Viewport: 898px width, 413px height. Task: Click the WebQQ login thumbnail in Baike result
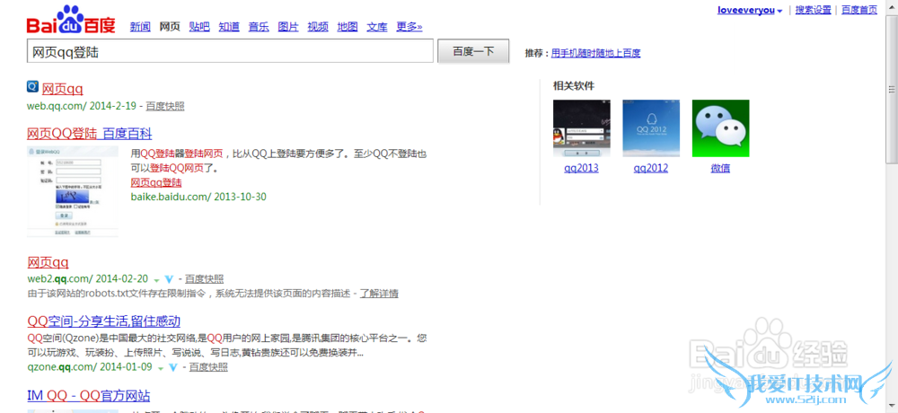point(73,191)
